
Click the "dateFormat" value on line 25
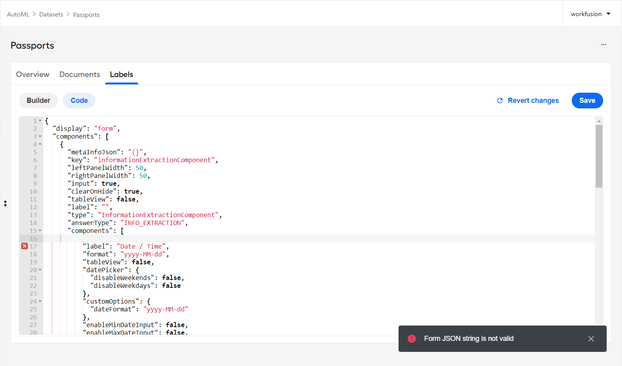[x=166, y=309]
